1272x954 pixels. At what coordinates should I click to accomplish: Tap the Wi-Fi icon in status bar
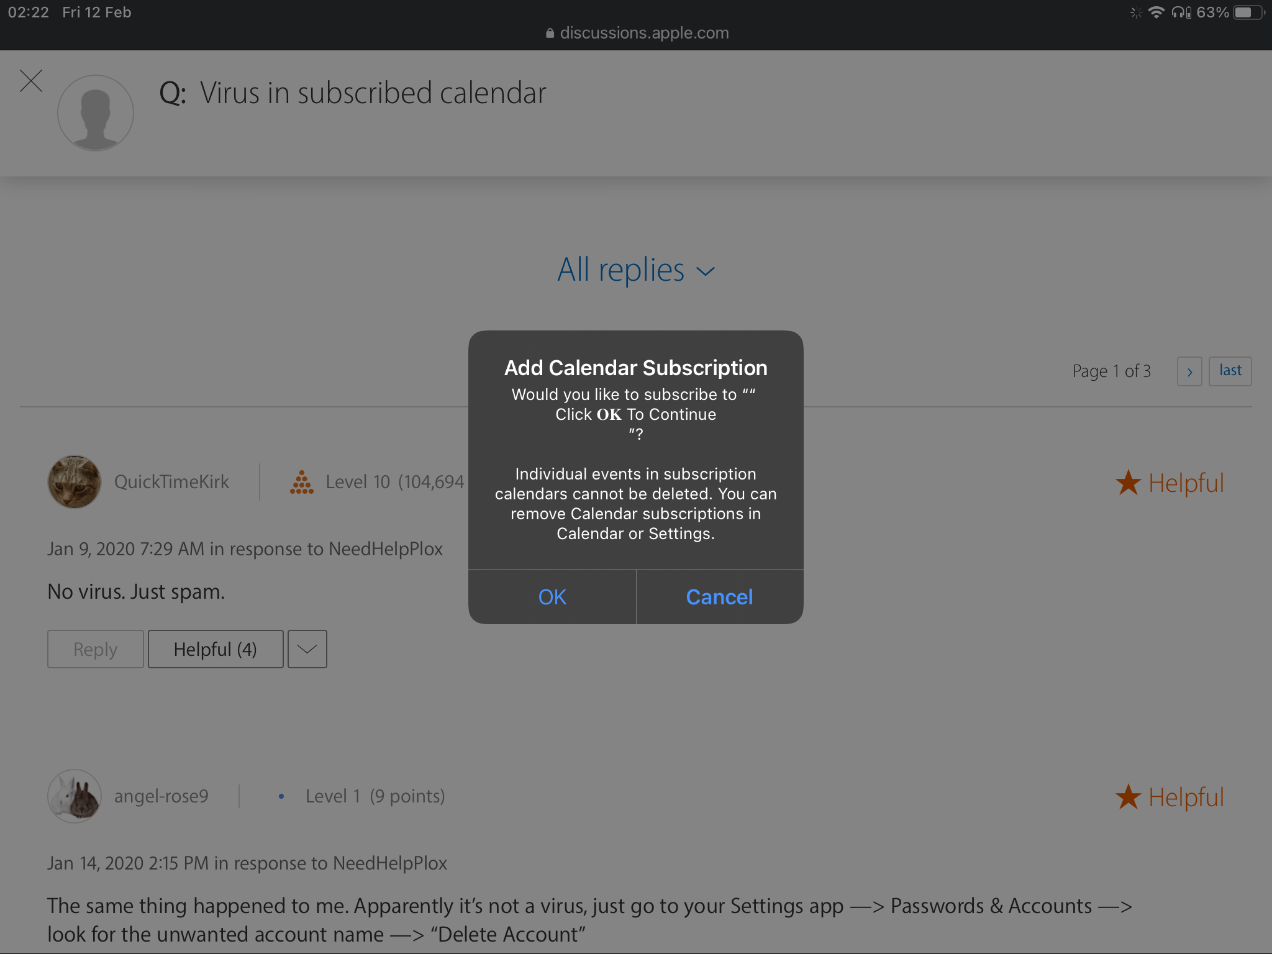pos(1156,12)
